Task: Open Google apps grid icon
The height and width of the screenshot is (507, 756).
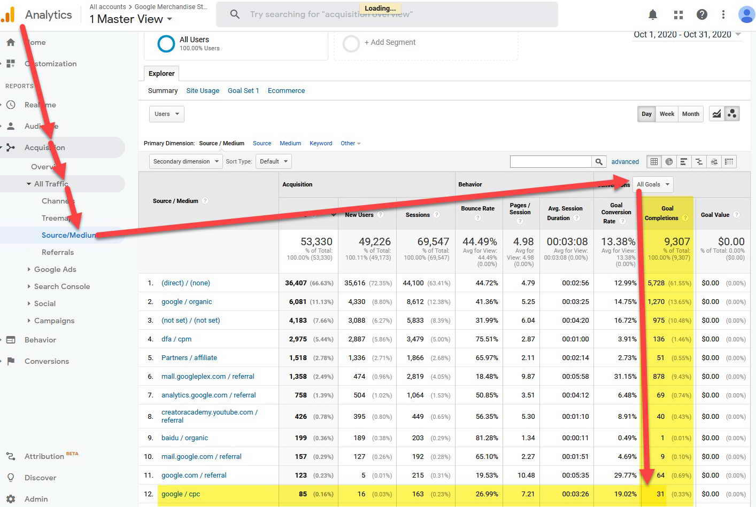Action: [678, 14]
